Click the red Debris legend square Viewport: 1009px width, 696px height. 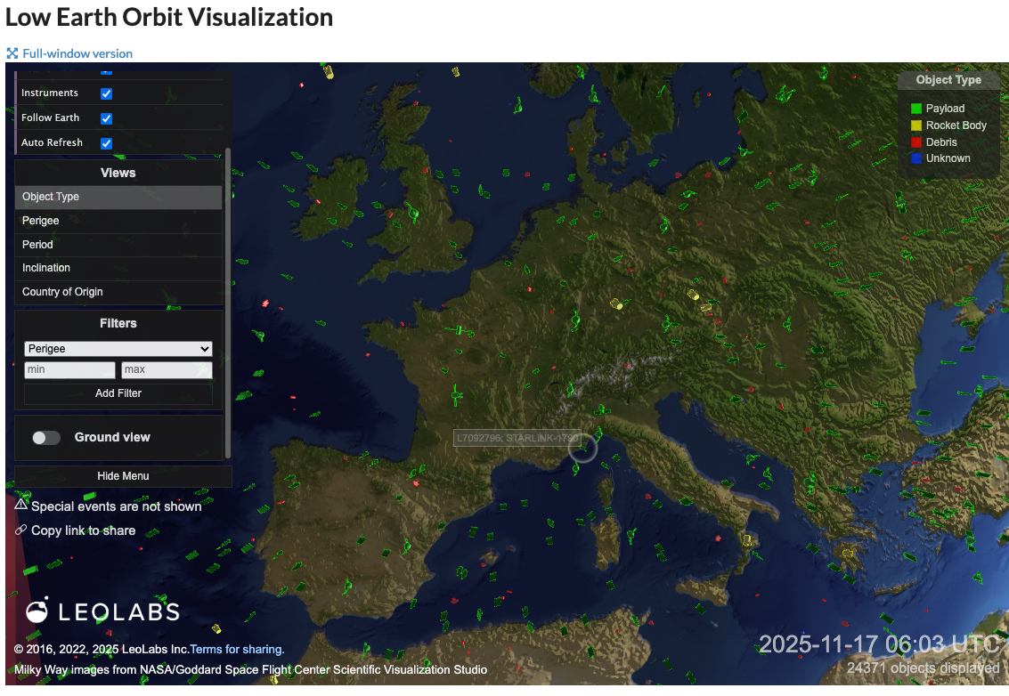[916, 142]
